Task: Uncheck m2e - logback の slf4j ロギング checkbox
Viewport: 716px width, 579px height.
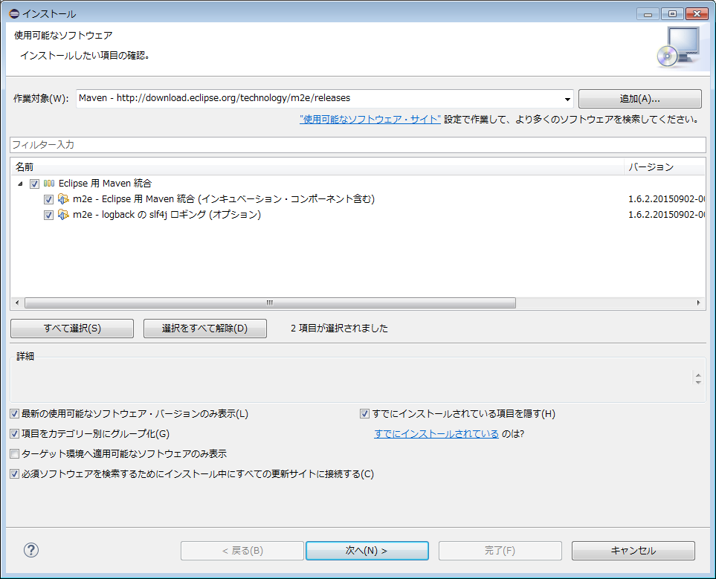Action: 48,215
